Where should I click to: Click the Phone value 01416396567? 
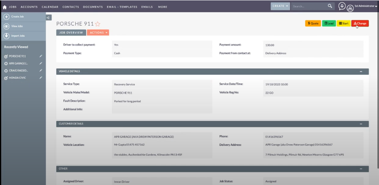coord(274,137)
